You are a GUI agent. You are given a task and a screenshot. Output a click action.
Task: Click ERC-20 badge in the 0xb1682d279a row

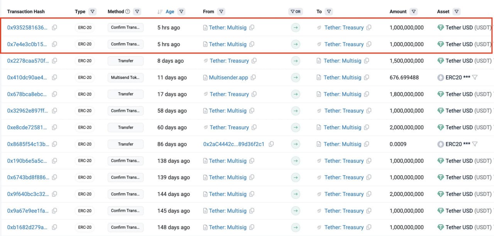[85, 227]
